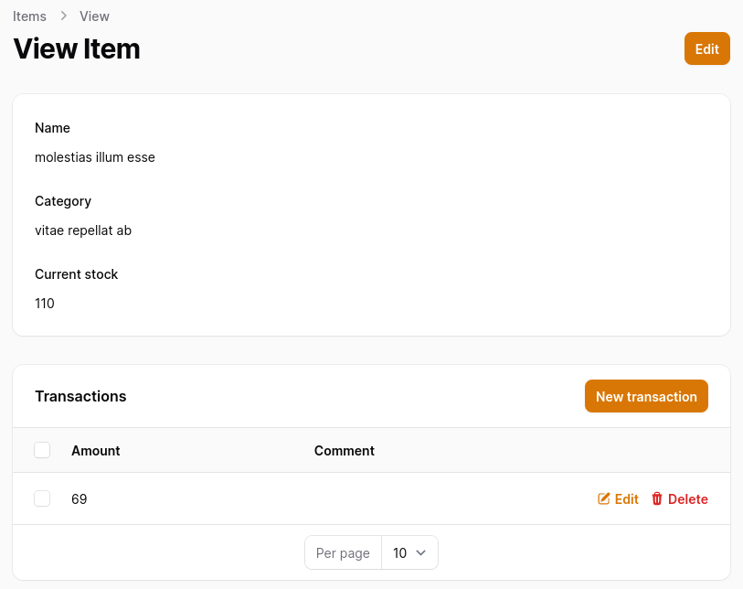The height and width of the screenshot is (589, 743).
Task: Click the breadcrumb chevron separator
Action: click(63, 16)
